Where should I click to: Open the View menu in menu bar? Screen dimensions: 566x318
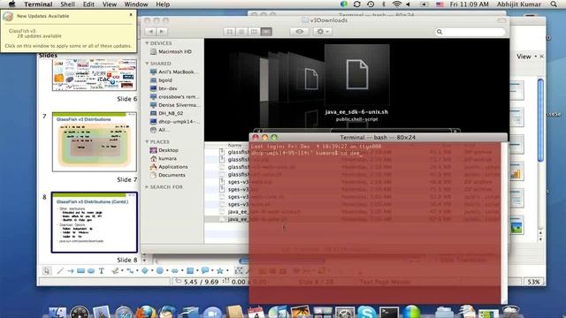pos(110,4)
